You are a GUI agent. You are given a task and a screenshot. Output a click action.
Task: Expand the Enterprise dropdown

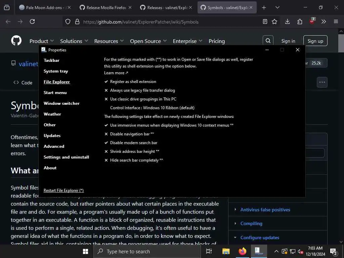[187, 41]
